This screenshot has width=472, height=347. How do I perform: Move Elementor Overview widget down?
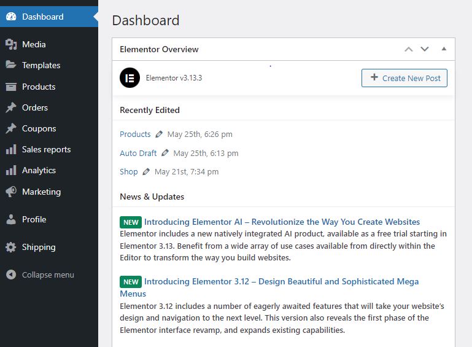point(425,49)
